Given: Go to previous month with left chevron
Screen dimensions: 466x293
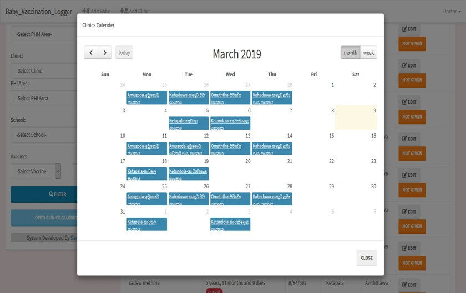Looking at the screenshot, I should click(92, 53).
